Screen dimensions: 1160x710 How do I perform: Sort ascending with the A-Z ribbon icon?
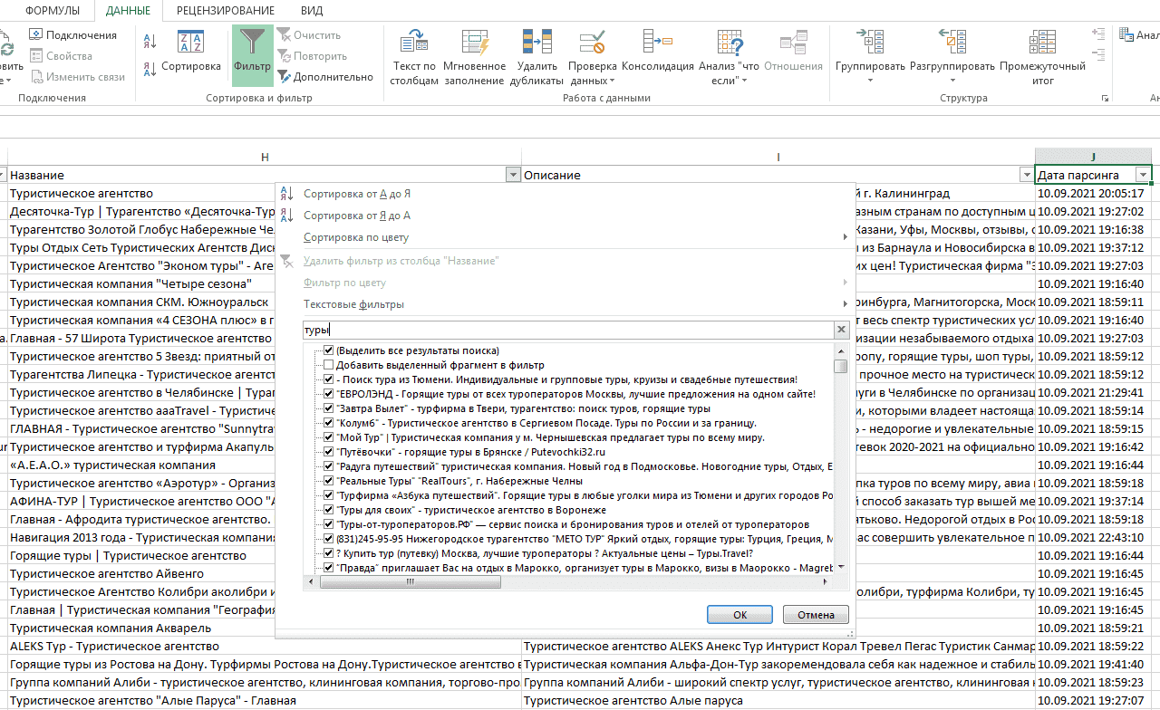pyautogui.click(x=150, y=40)
